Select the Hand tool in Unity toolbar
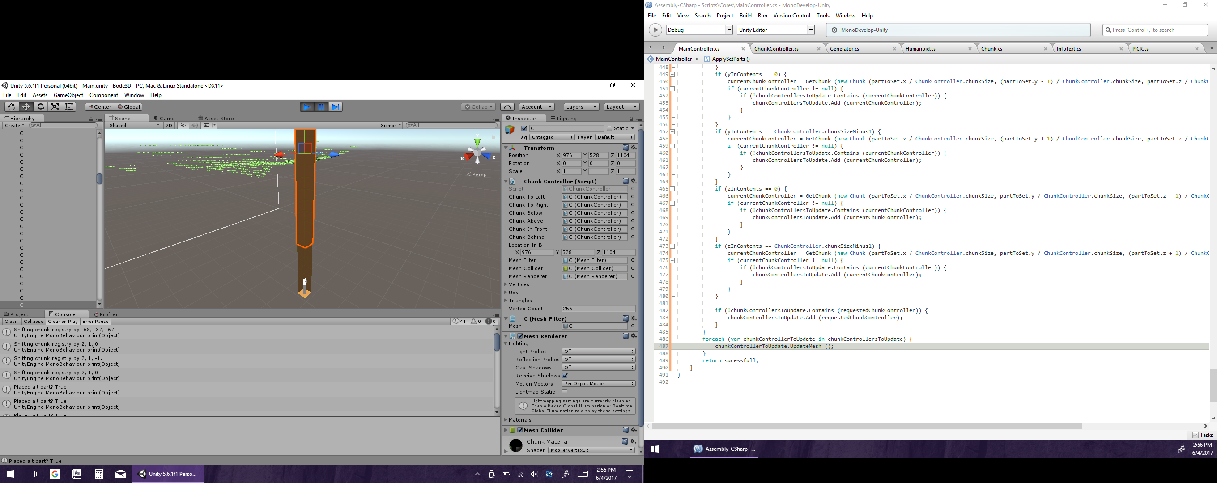The height and width of the screenshot is (483, 1217). coord(11,107)
